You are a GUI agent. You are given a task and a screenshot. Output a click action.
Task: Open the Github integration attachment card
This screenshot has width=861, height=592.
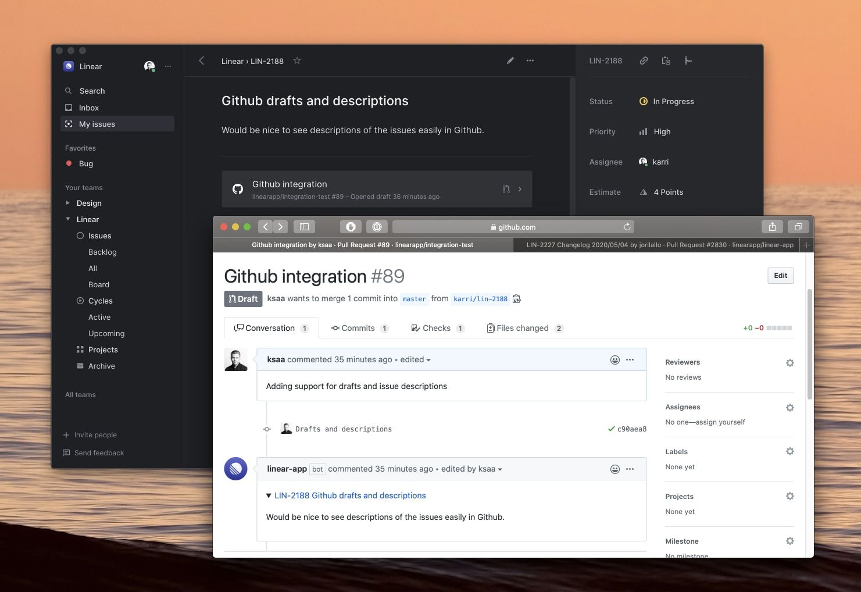point(377,189)
